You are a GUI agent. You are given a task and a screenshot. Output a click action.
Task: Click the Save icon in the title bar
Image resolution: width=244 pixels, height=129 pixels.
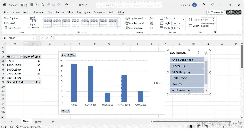32,5
